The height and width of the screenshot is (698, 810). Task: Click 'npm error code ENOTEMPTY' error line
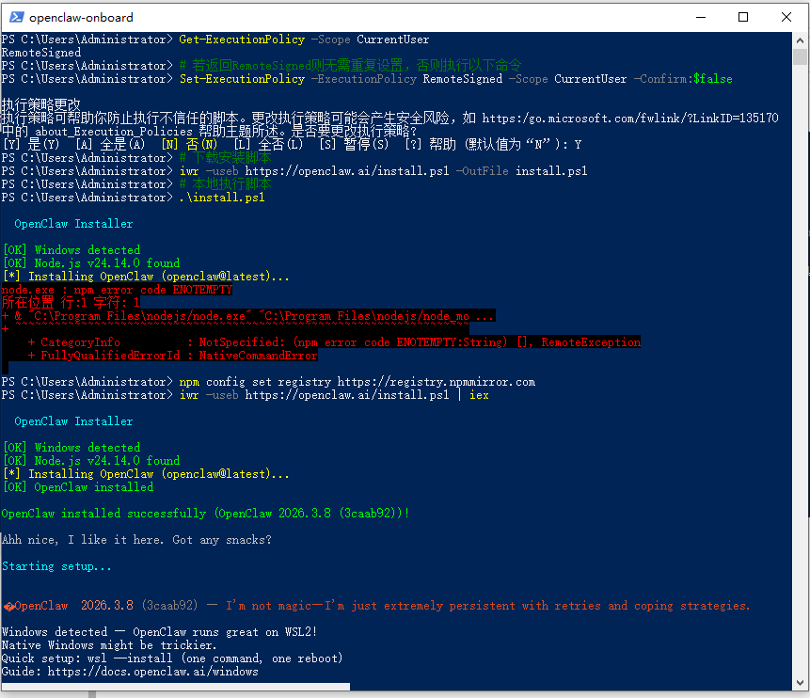(117, 290)
